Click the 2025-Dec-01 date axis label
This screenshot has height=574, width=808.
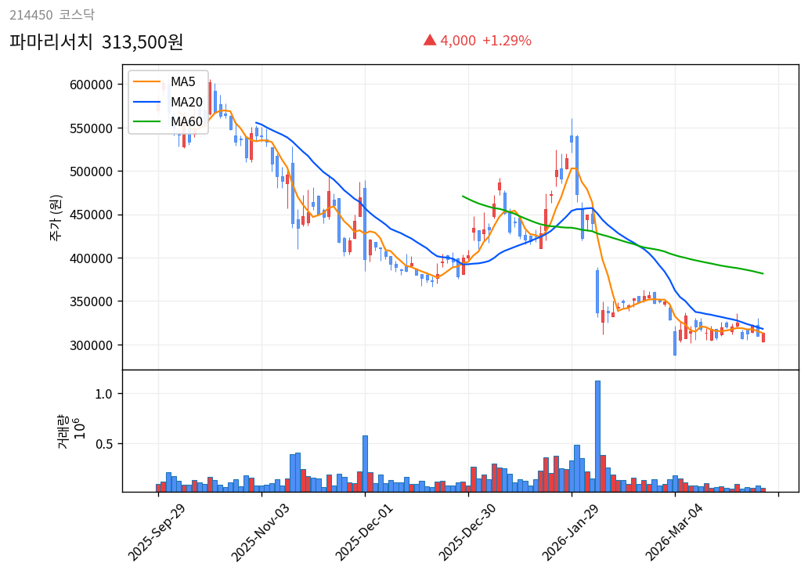365,532
